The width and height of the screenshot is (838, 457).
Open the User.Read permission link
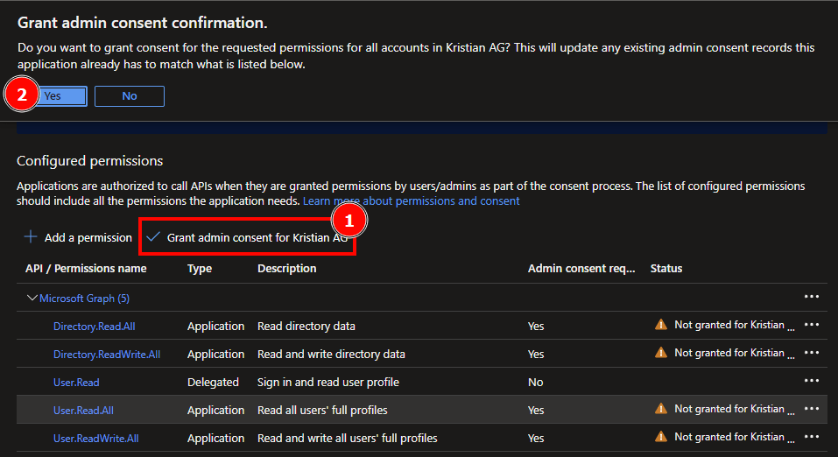pos(76,383)
